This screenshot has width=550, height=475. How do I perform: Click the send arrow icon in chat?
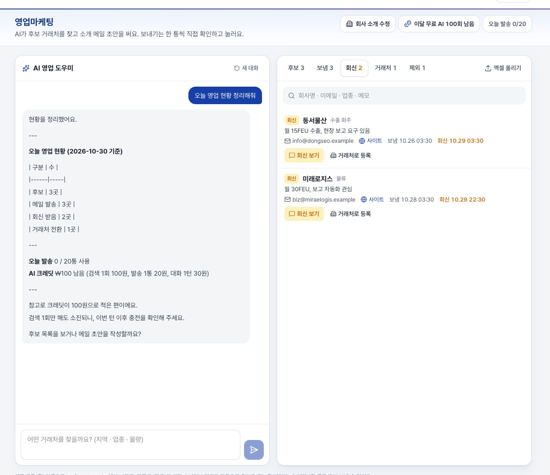pyautogui.click(x=254, y=450)
